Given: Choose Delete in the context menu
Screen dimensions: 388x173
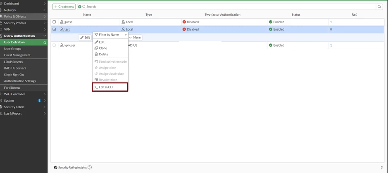Looking at the screenshot, I should [110, 54].
